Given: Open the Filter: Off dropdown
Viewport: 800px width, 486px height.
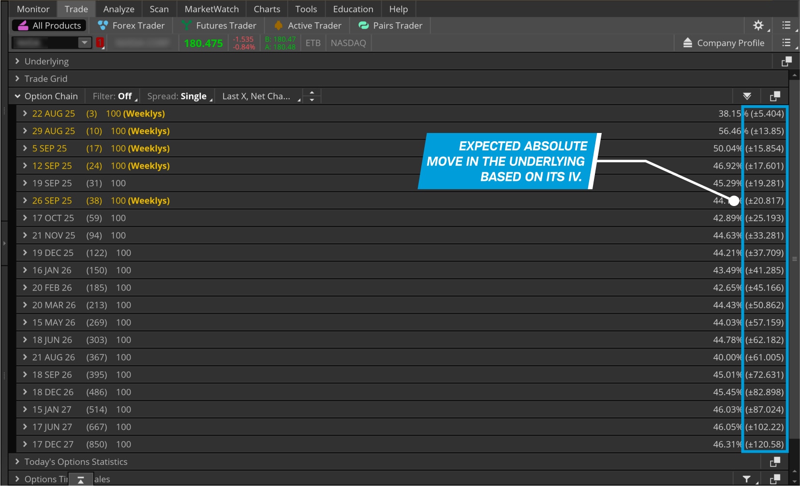Looking at the screenshot, I should (x=115, y=96).
